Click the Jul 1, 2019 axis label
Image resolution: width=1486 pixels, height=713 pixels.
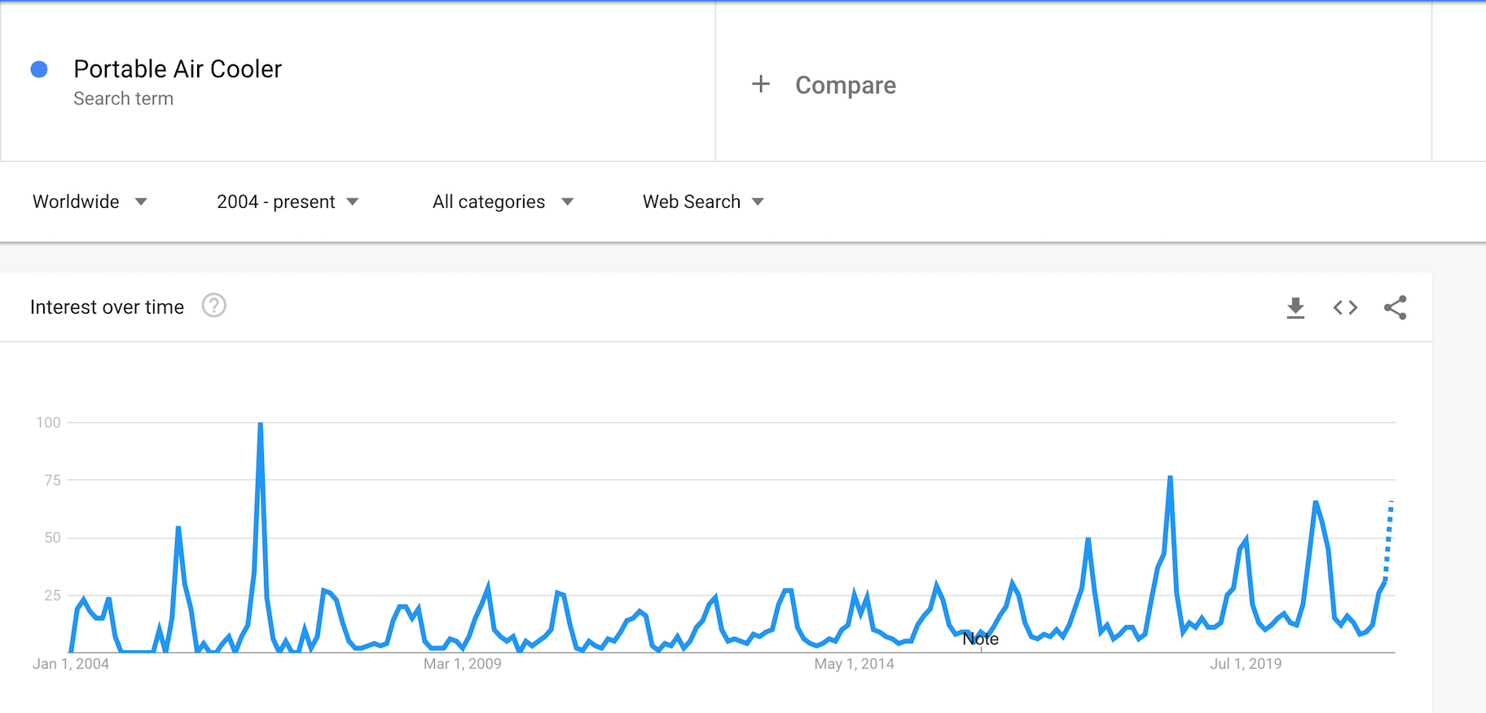coord(1246,664)
